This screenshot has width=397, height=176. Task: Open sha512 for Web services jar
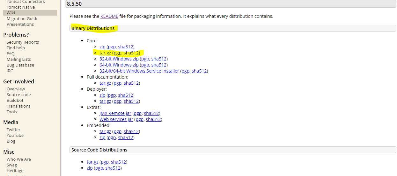pos(153,119)
